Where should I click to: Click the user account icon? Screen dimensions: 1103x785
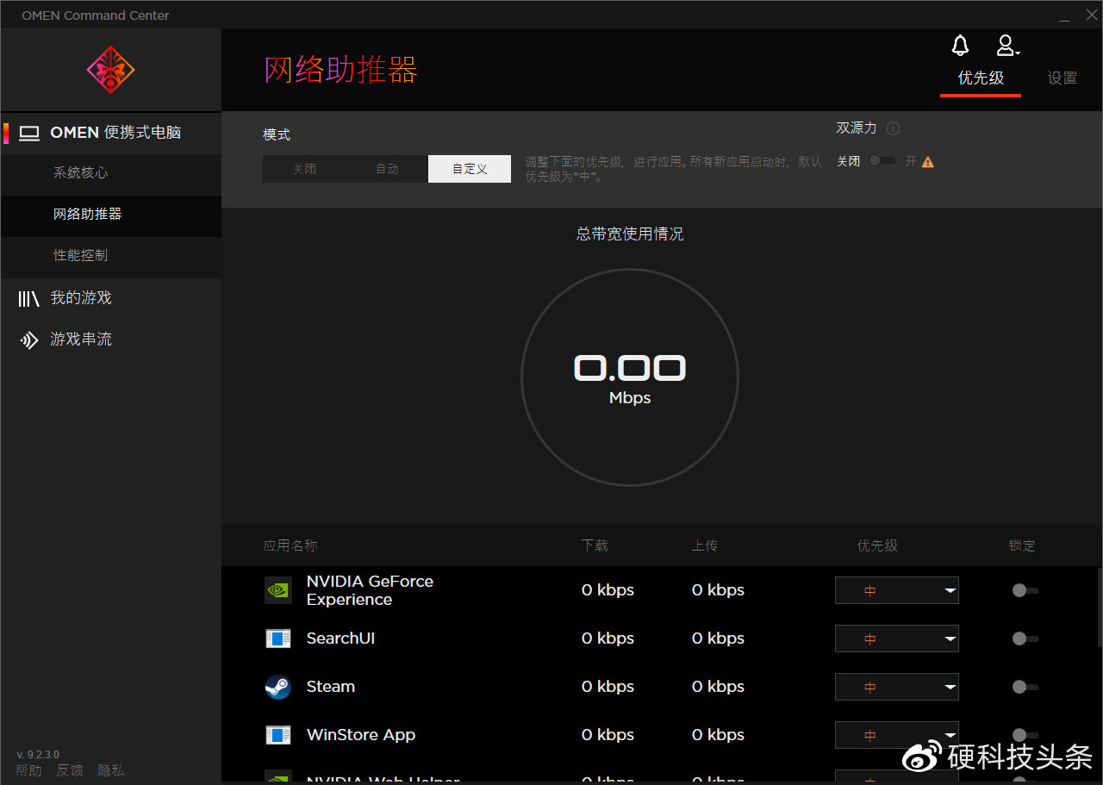1006,46
